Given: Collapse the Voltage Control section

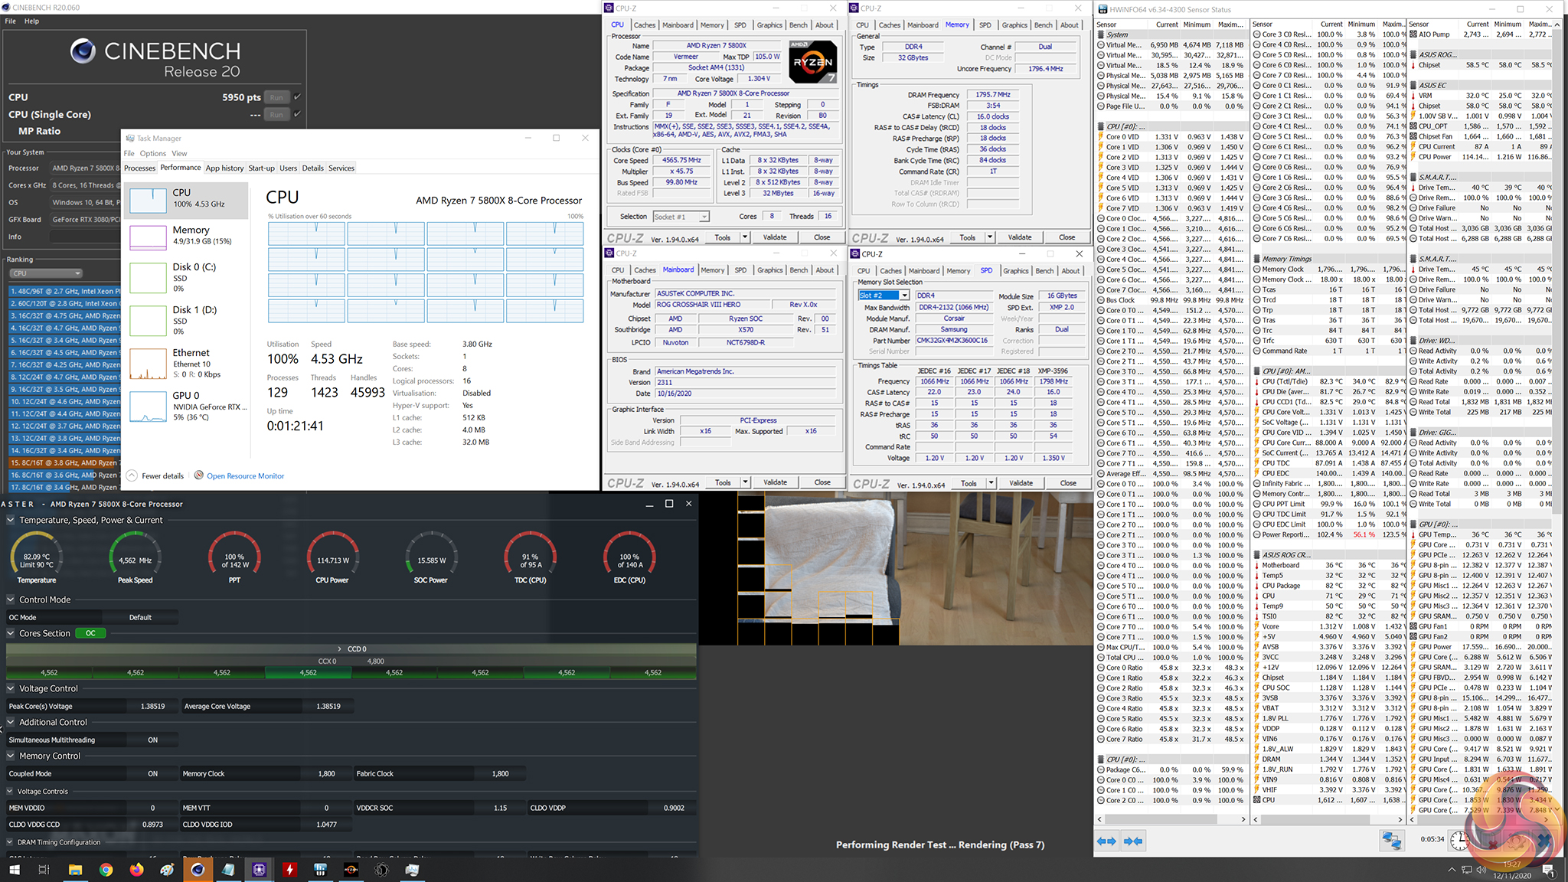Looking at the screenshot, I should tap(11, 688).
